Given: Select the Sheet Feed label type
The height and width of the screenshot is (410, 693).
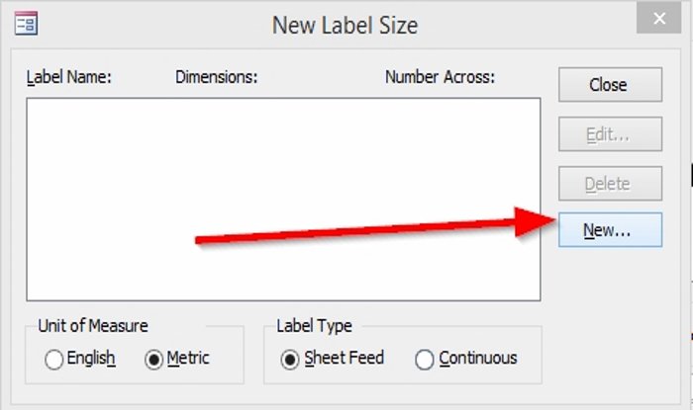Looking at the screenshot, I should pos(288,359).
